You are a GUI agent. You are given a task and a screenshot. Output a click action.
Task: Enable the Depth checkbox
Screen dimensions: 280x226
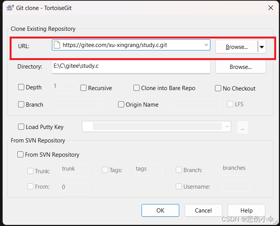point(21,87)
